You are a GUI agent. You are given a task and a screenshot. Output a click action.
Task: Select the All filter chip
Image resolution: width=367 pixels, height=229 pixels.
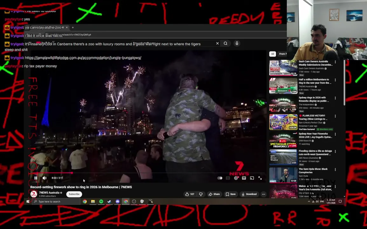(273, 54)
